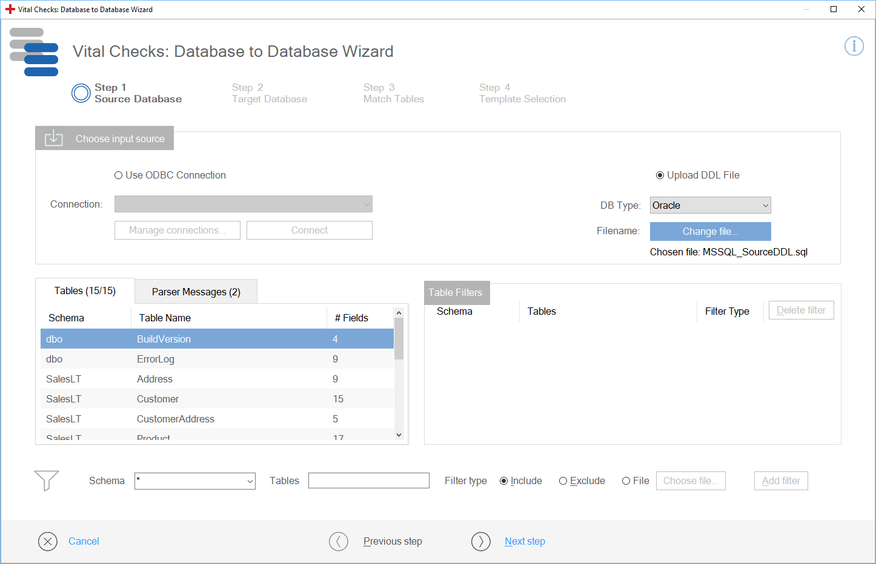Select the Upload DDL File radio button

click(660, 175)
